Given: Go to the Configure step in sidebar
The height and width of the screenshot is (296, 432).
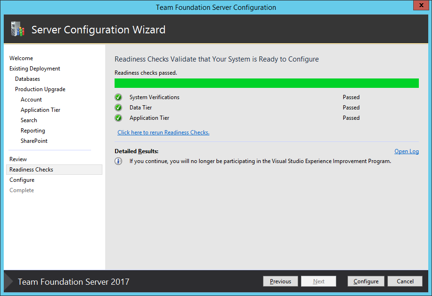Looking at the screenshot, I should [22, 180].
